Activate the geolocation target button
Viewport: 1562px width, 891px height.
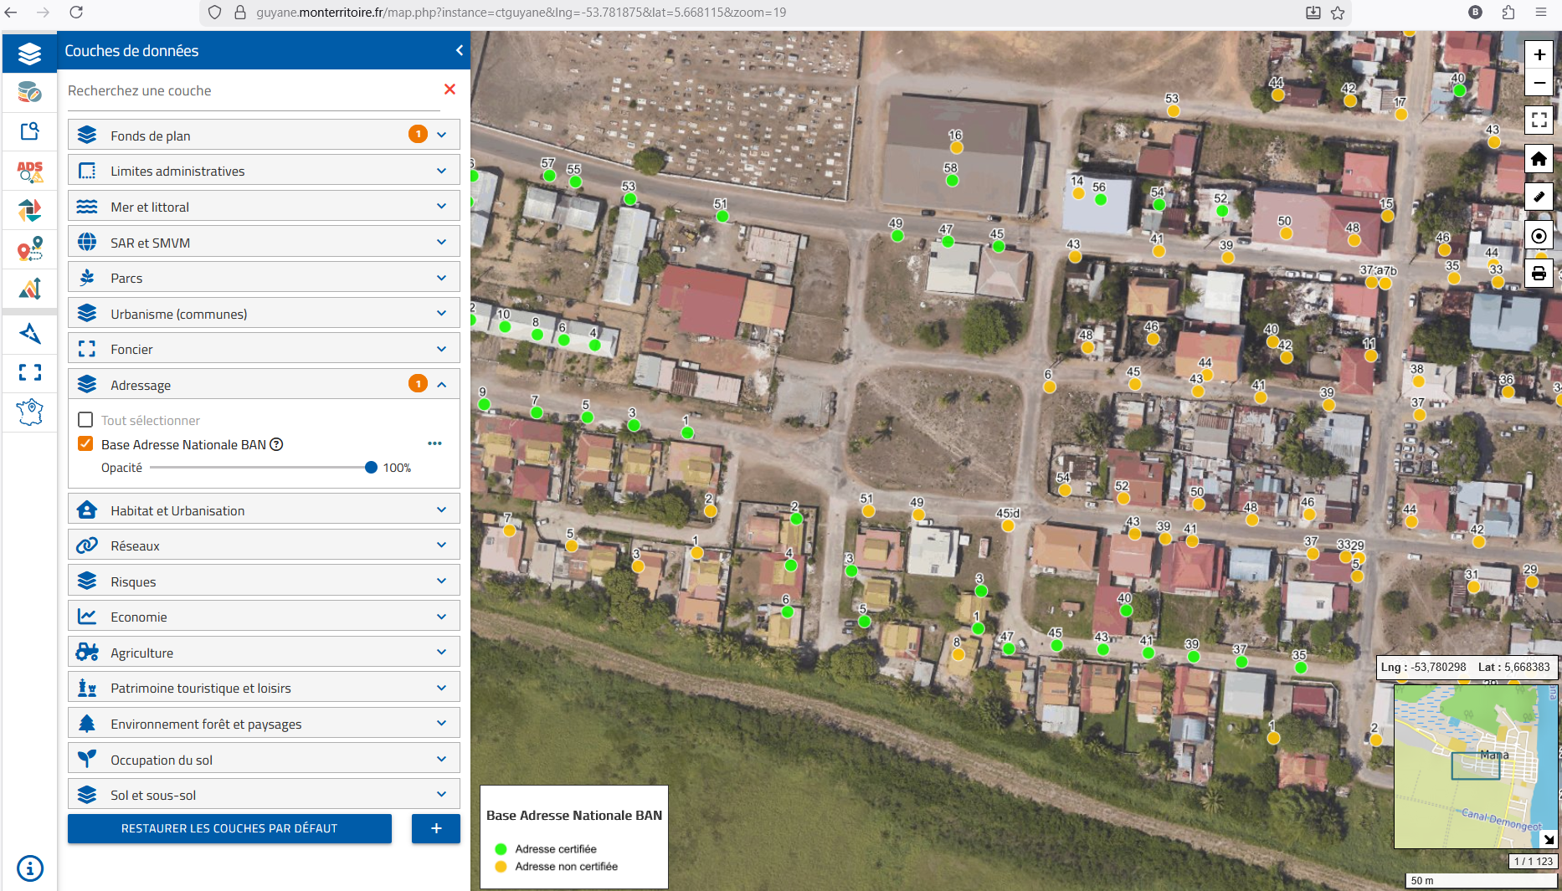coord(1539,236)
